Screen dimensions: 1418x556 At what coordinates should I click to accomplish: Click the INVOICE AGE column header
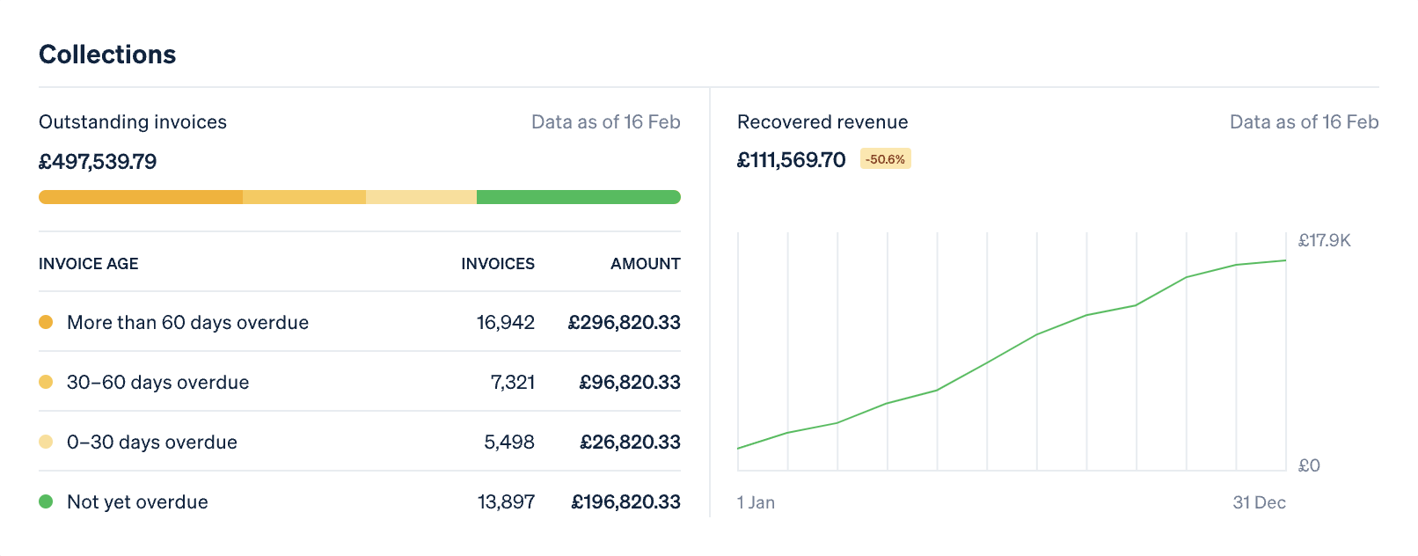(89, 264)
